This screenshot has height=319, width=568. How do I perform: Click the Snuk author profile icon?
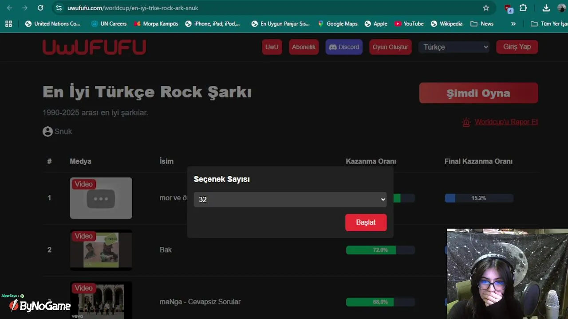(x=47, y=132)
